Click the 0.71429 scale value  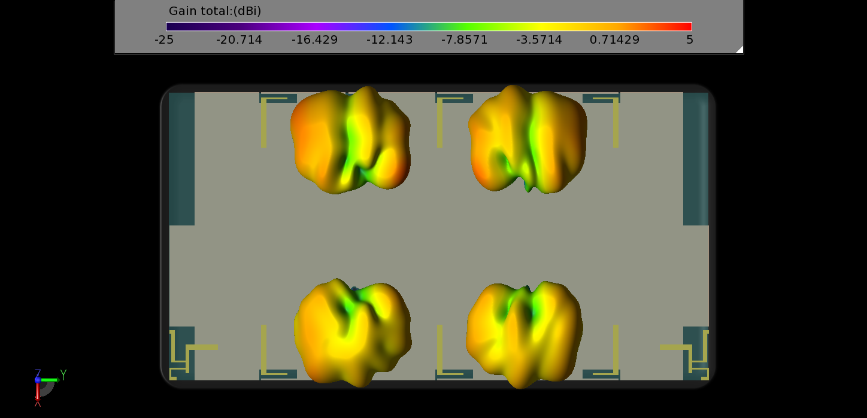click(x=614, y=40)
